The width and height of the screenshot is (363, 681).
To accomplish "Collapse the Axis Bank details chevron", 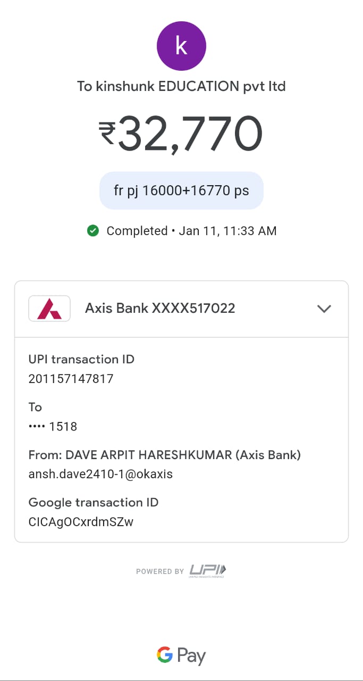I will [324, 309].
